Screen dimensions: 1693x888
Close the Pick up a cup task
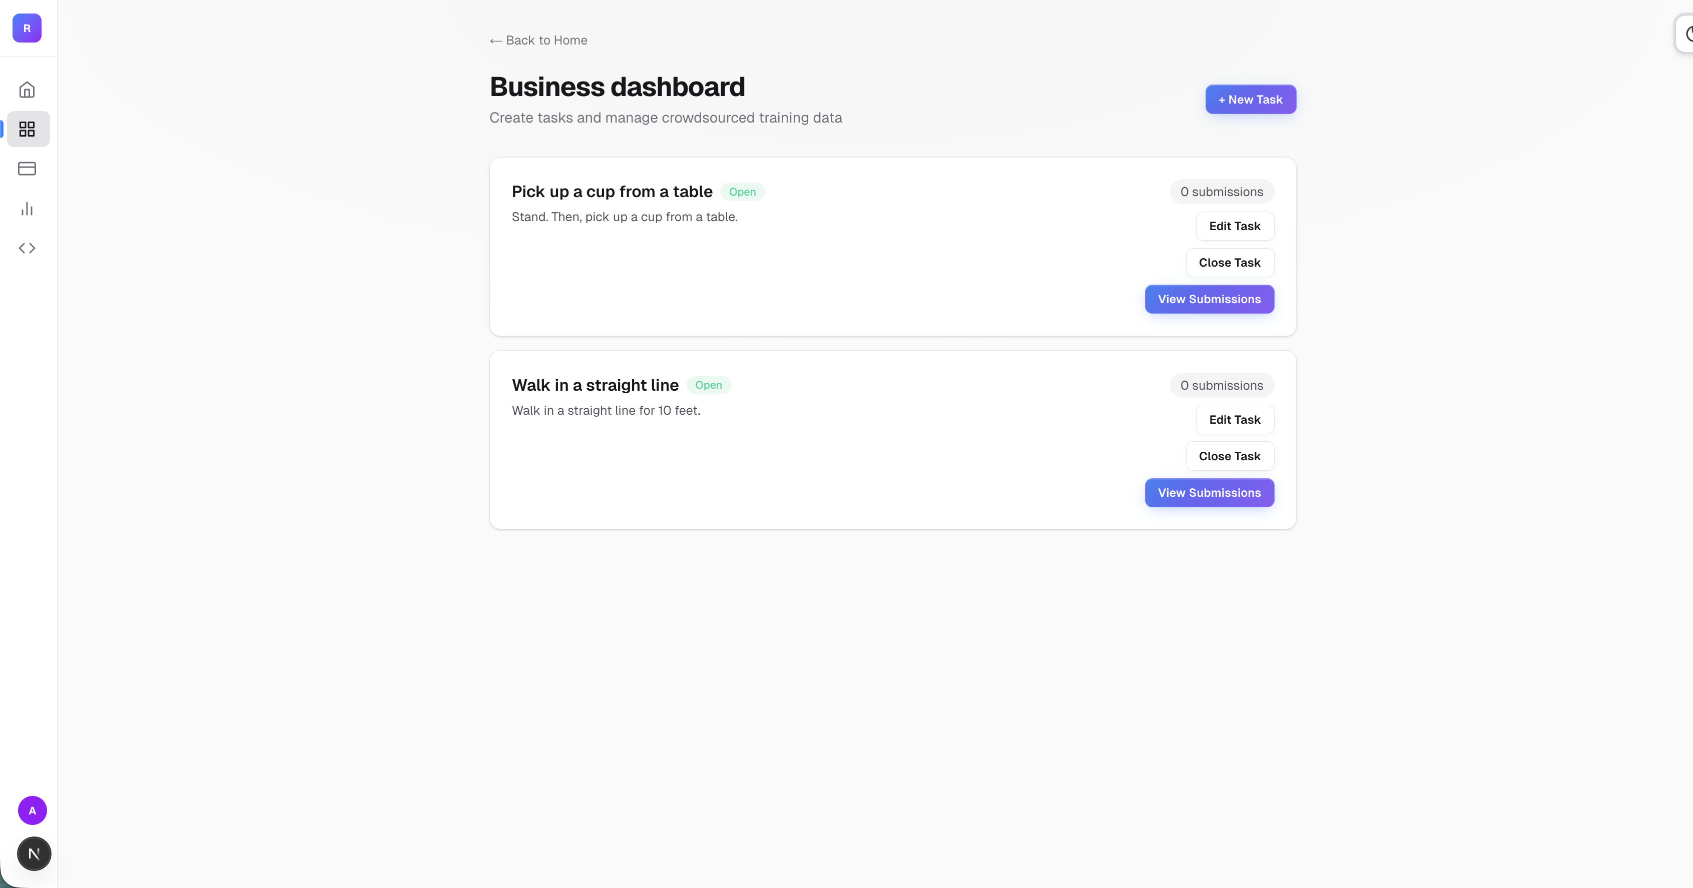pyautogui.click(x=1229, y=263)
